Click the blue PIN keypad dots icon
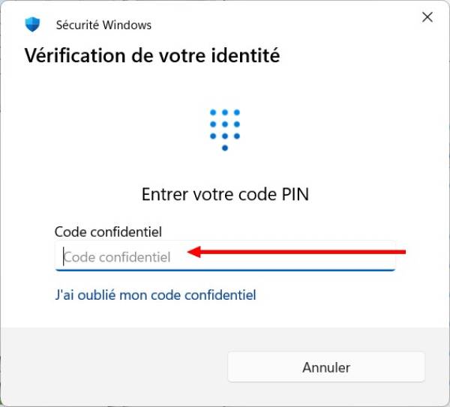 [x=224, y=129]
